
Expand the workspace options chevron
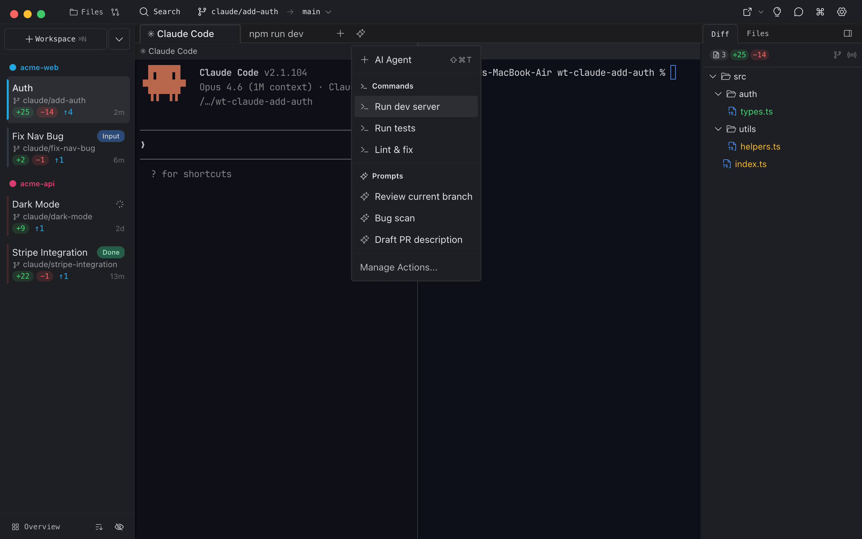(x=119, y=39)
